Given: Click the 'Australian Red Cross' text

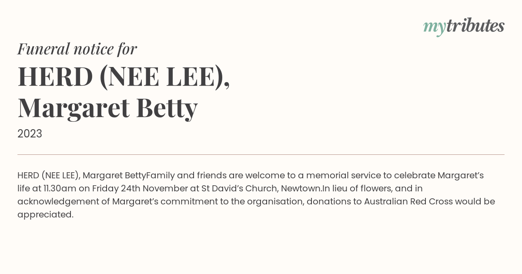Looking at the screenshot, I should pyautogui.click(x=408, y=202).
